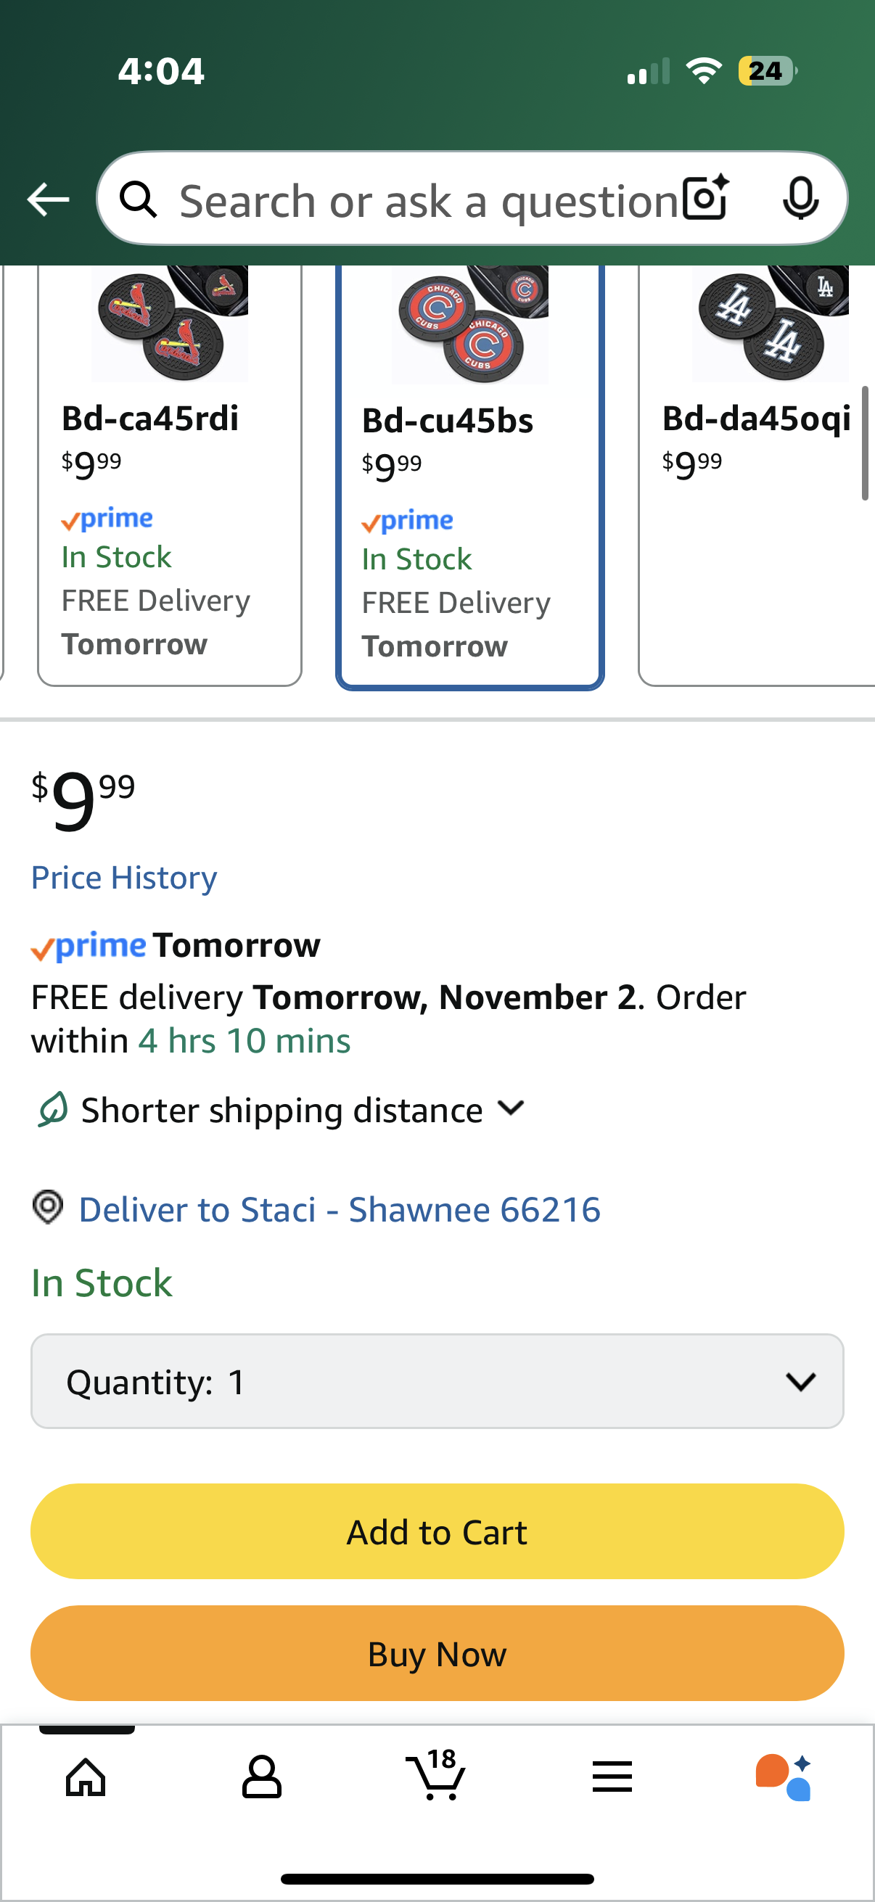Screen dimensions: 875x1902
Task: Launch the Rufus AI assistant icon
Action: (784, 1777)
